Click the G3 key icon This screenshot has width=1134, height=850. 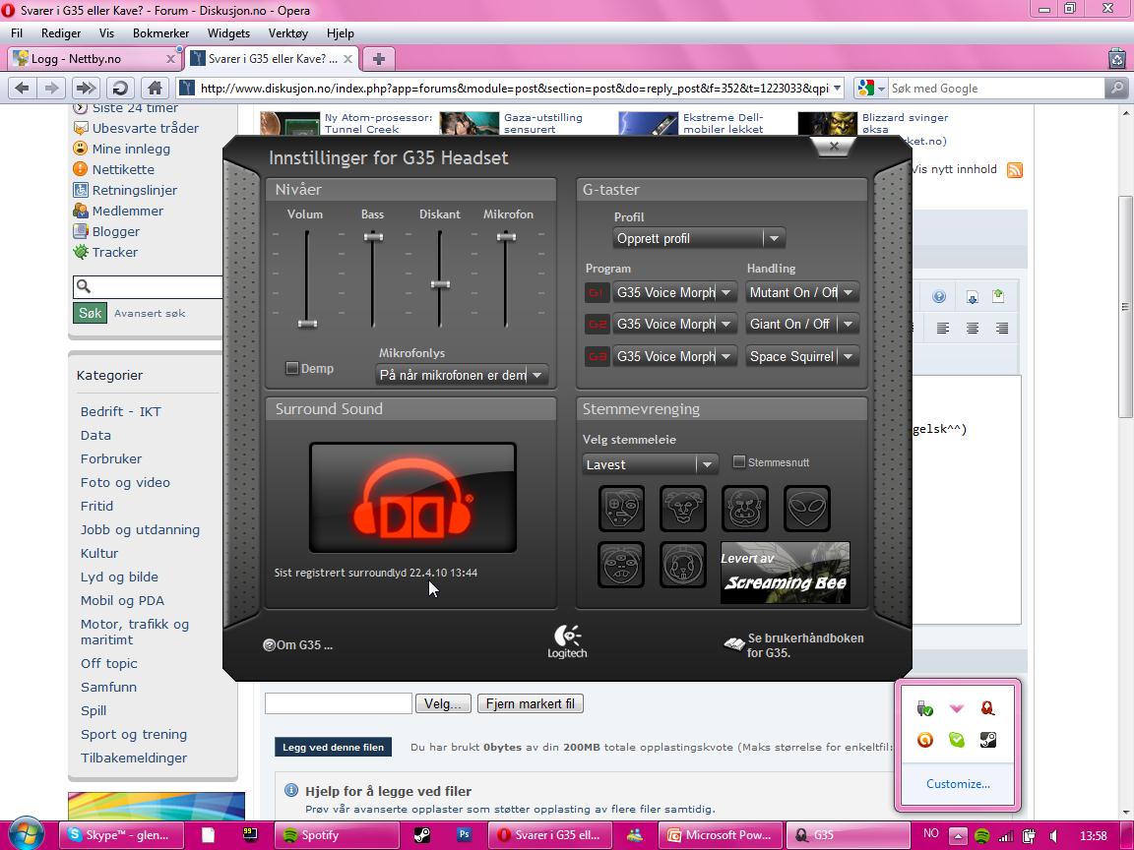pyautogui.click(x=597, y=356)
